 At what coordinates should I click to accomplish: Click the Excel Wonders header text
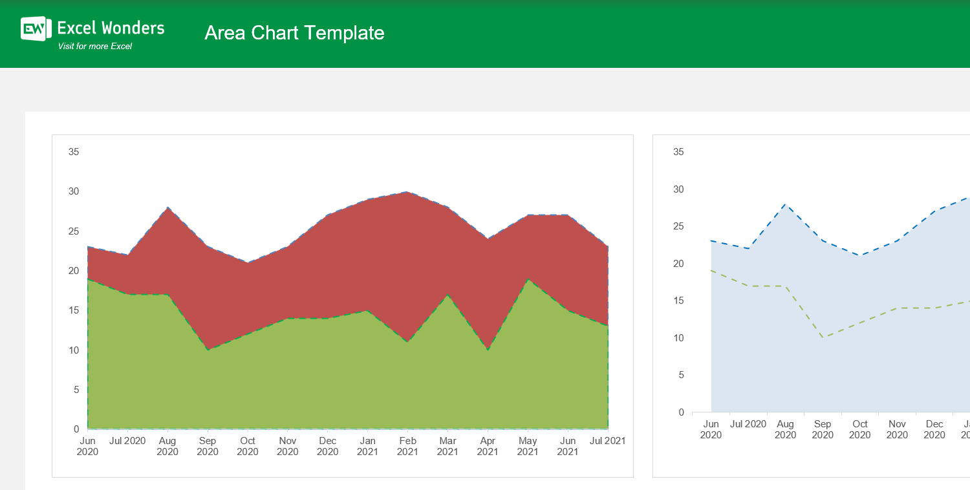coord(111,27)
